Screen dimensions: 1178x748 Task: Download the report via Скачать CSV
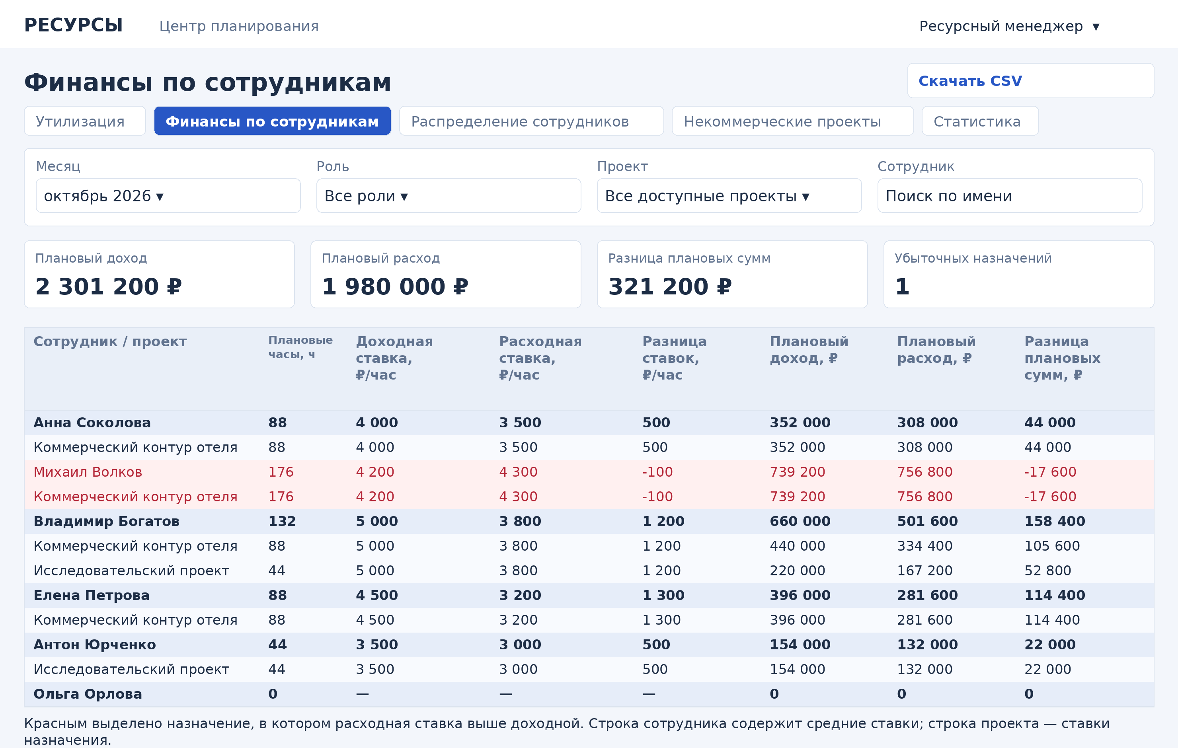click(1030, 81)
